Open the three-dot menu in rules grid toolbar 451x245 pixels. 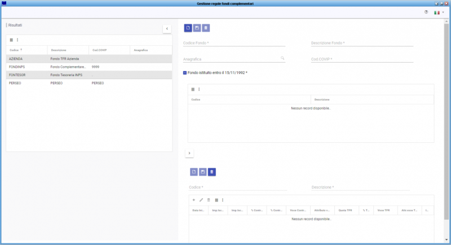coord(223,200)
